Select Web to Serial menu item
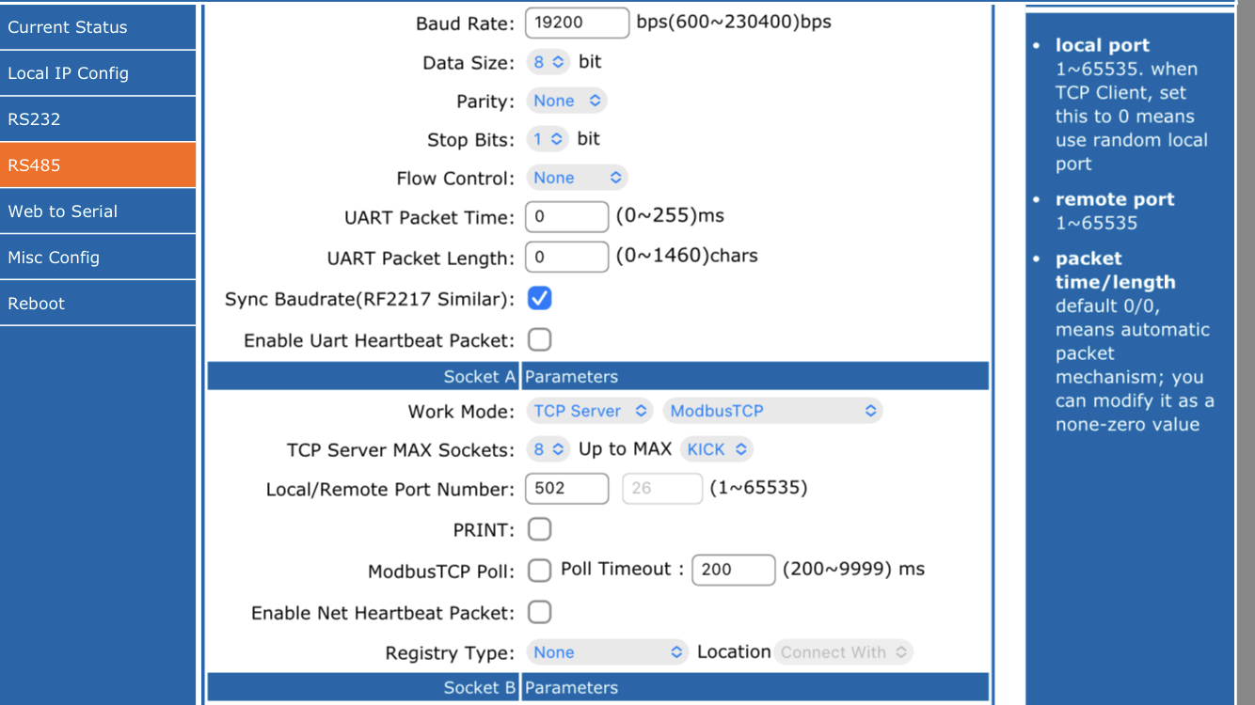This screenshot has width=1255, height=705. click(98, 211)
